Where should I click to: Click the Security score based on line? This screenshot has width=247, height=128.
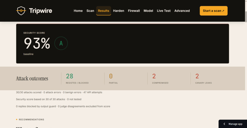(x=49, y=99)
